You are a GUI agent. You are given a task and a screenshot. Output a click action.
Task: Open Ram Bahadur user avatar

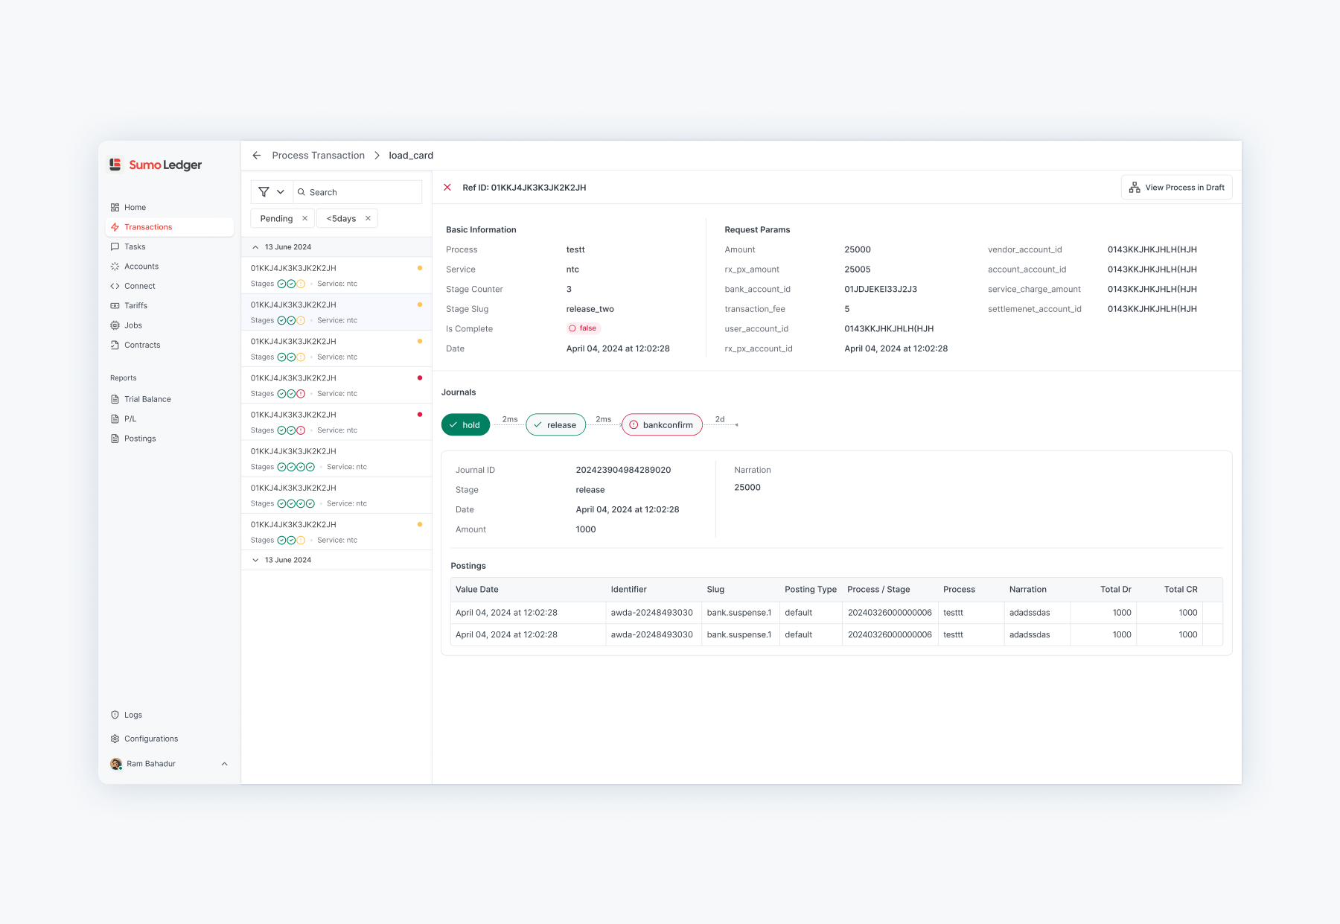(x=116, y=764)
